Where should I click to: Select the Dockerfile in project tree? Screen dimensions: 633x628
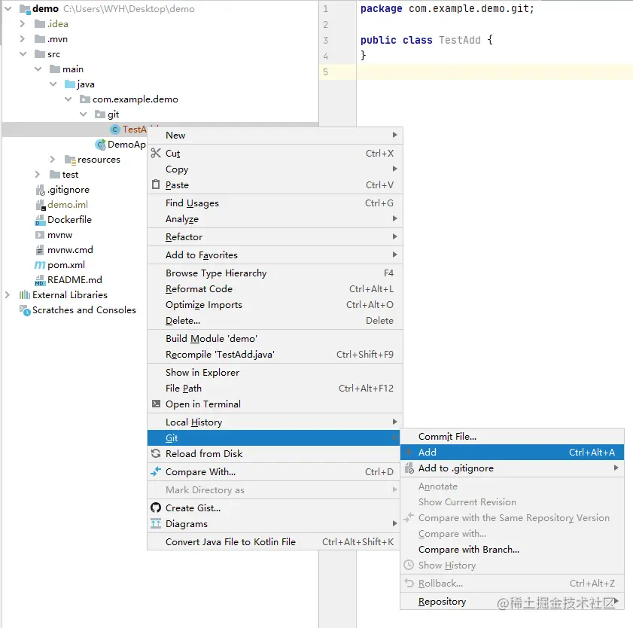pos(69,220)
